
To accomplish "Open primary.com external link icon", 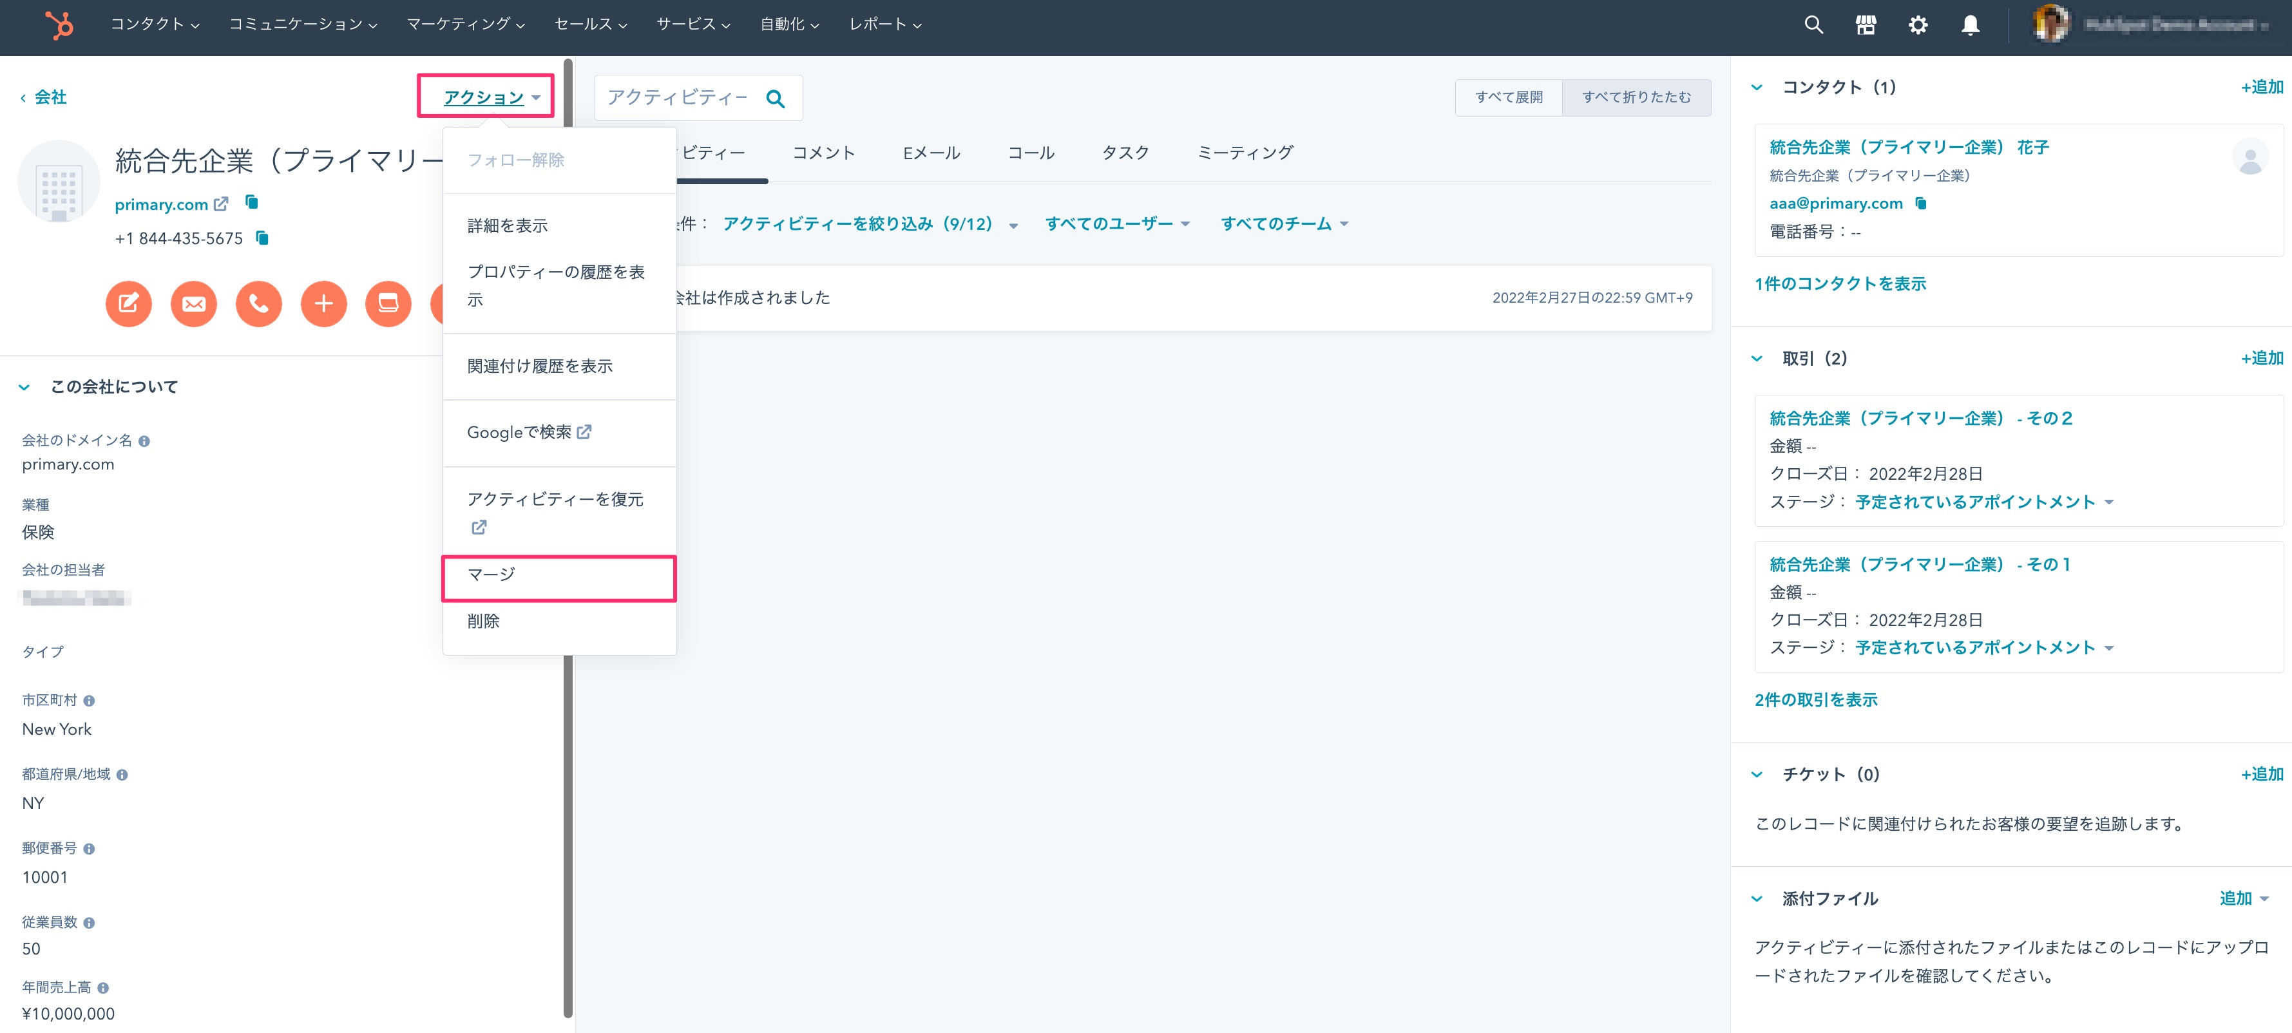I will click(221, 204).
